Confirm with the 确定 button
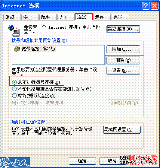The image size is (160, 168). pos(82,161)
